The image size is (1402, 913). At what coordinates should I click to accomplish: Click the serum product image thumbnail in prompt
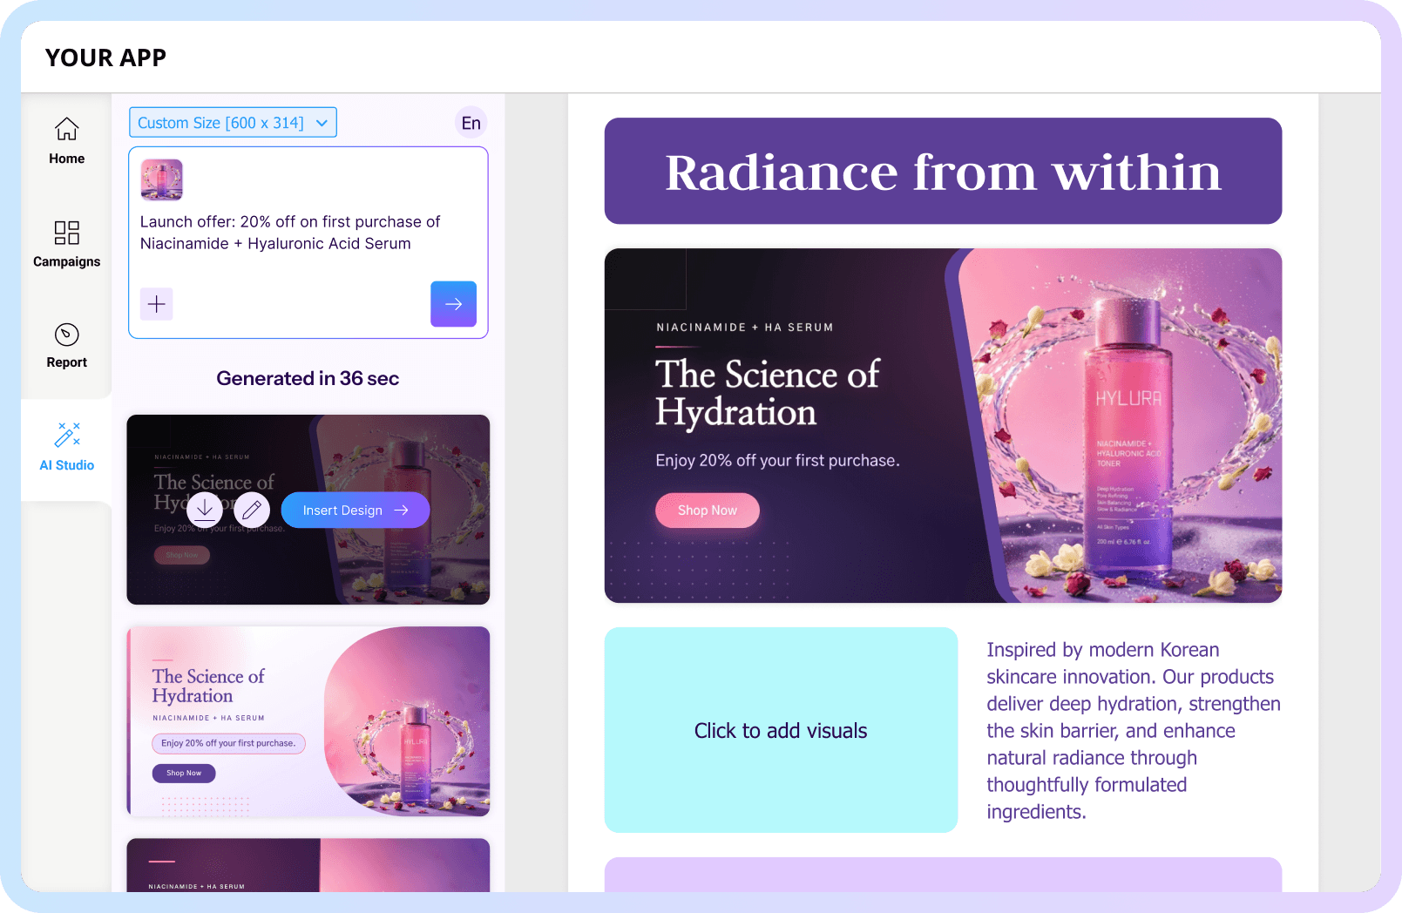(162, 179)
